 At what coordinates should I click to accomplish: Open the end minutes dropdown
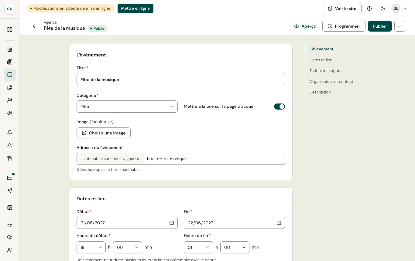235,247
